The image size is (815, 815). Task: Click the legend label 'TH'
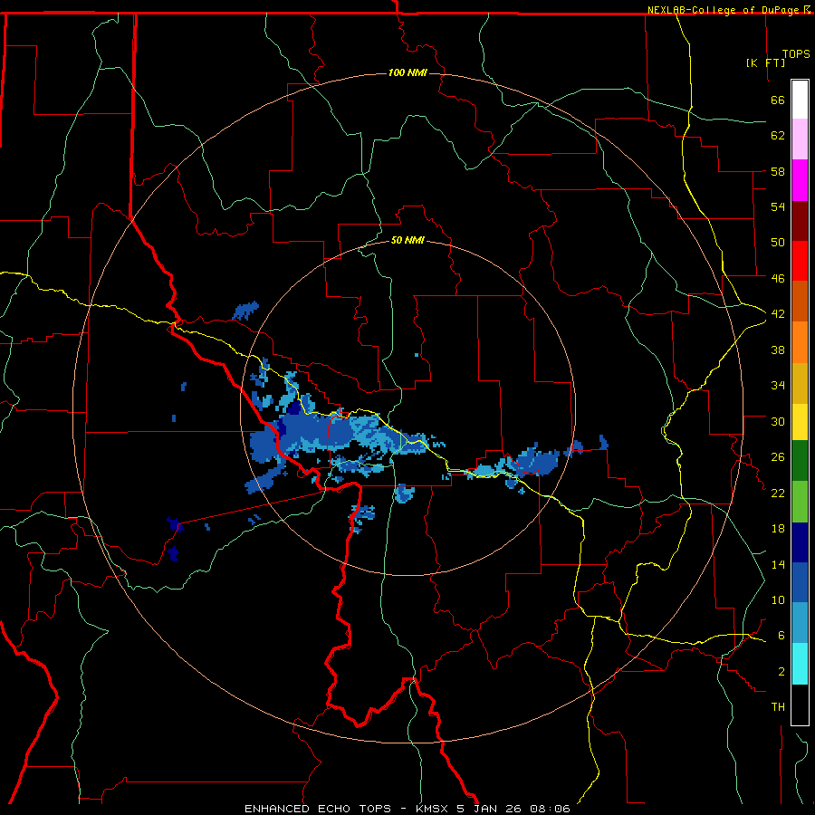[778, 707]
